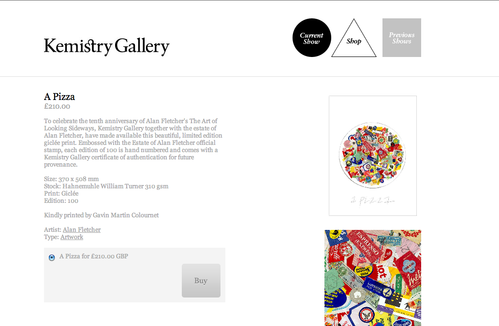Click the 'Print: Giclée' line
Screen dimensions: 499x326
click(61, 193)
